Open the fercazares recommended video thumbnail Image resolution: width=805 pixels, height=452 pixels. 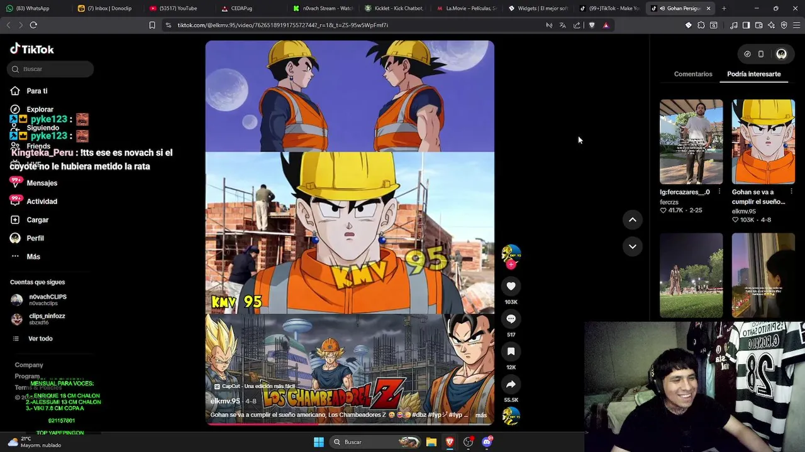point(691,142)
